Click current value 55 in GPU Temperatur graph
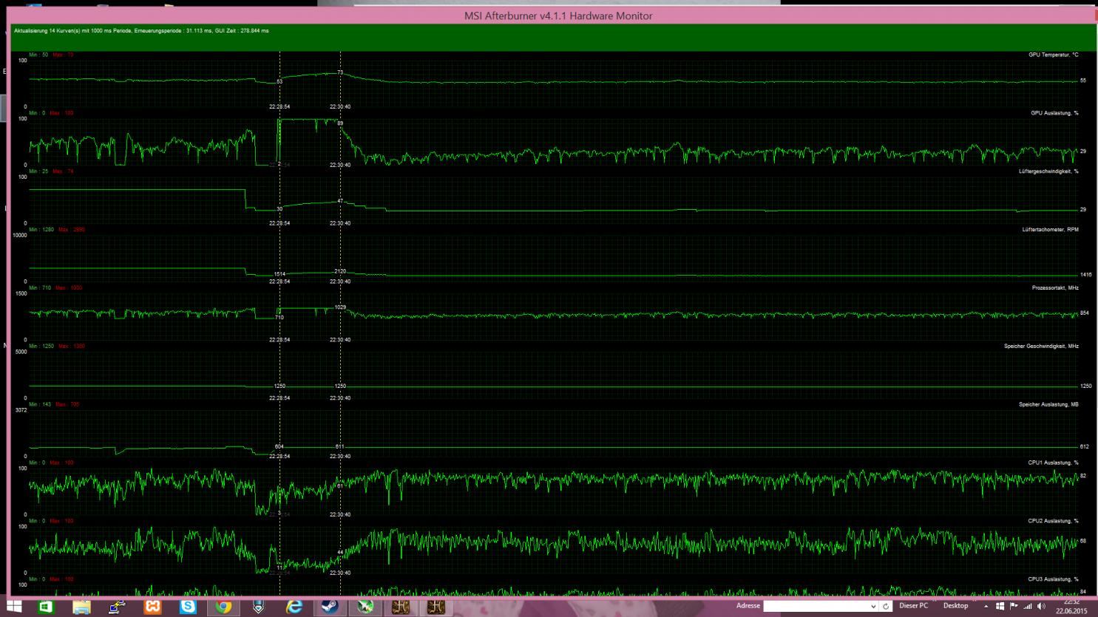This screenshot has width=1098, height=617. [x=1083, y=81]
